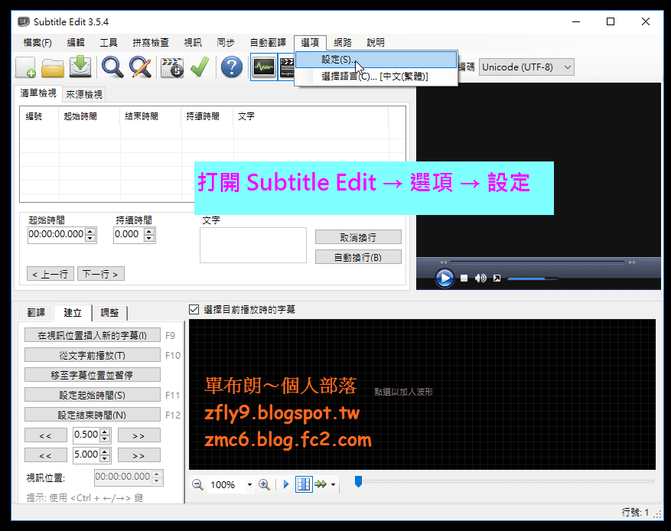The width and height of the screenshot is (671, 531).
Task: Stop video with the square icon
Action: click(464, 279)
